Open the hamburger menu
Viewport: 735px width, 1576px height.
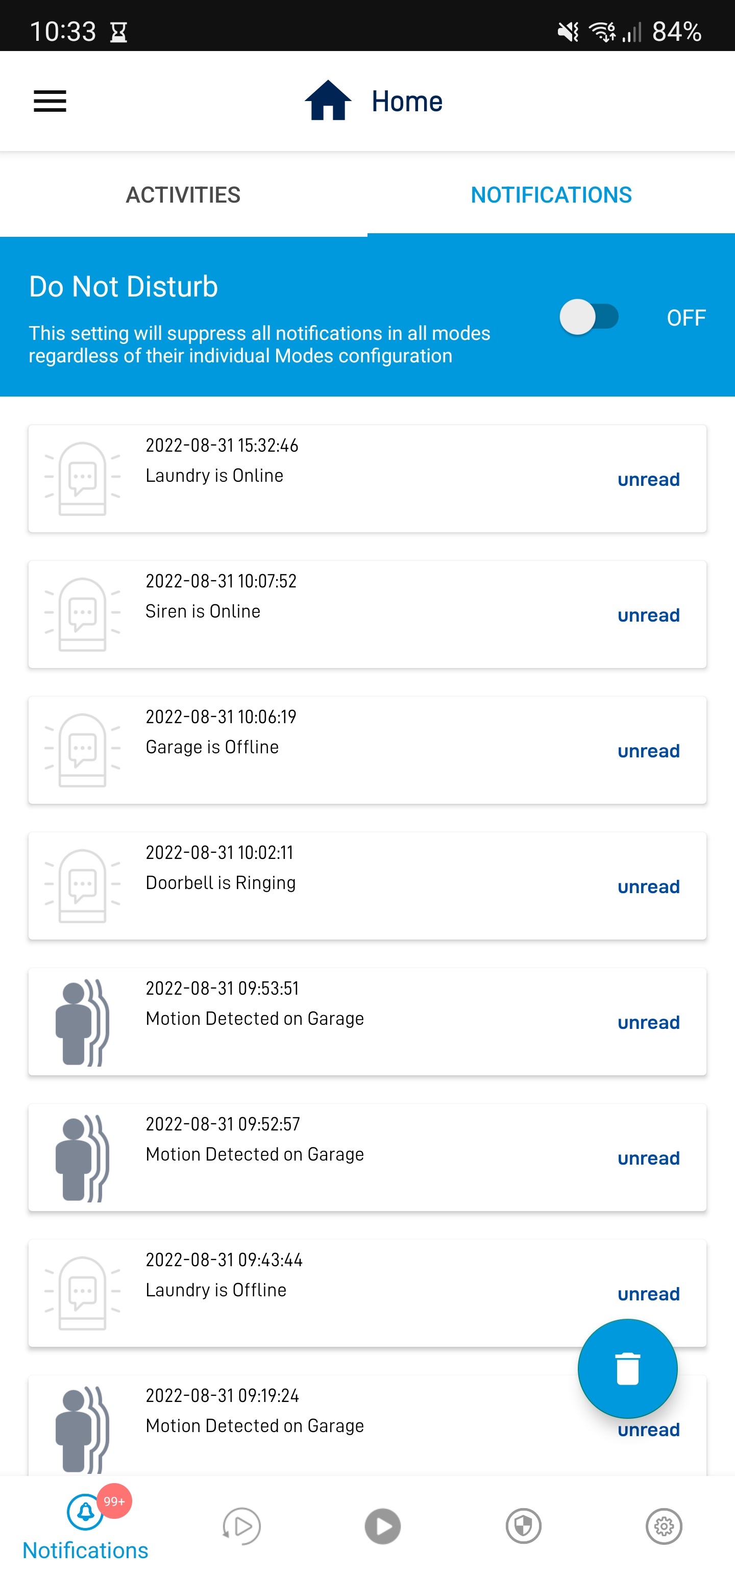tap(50, 101)
